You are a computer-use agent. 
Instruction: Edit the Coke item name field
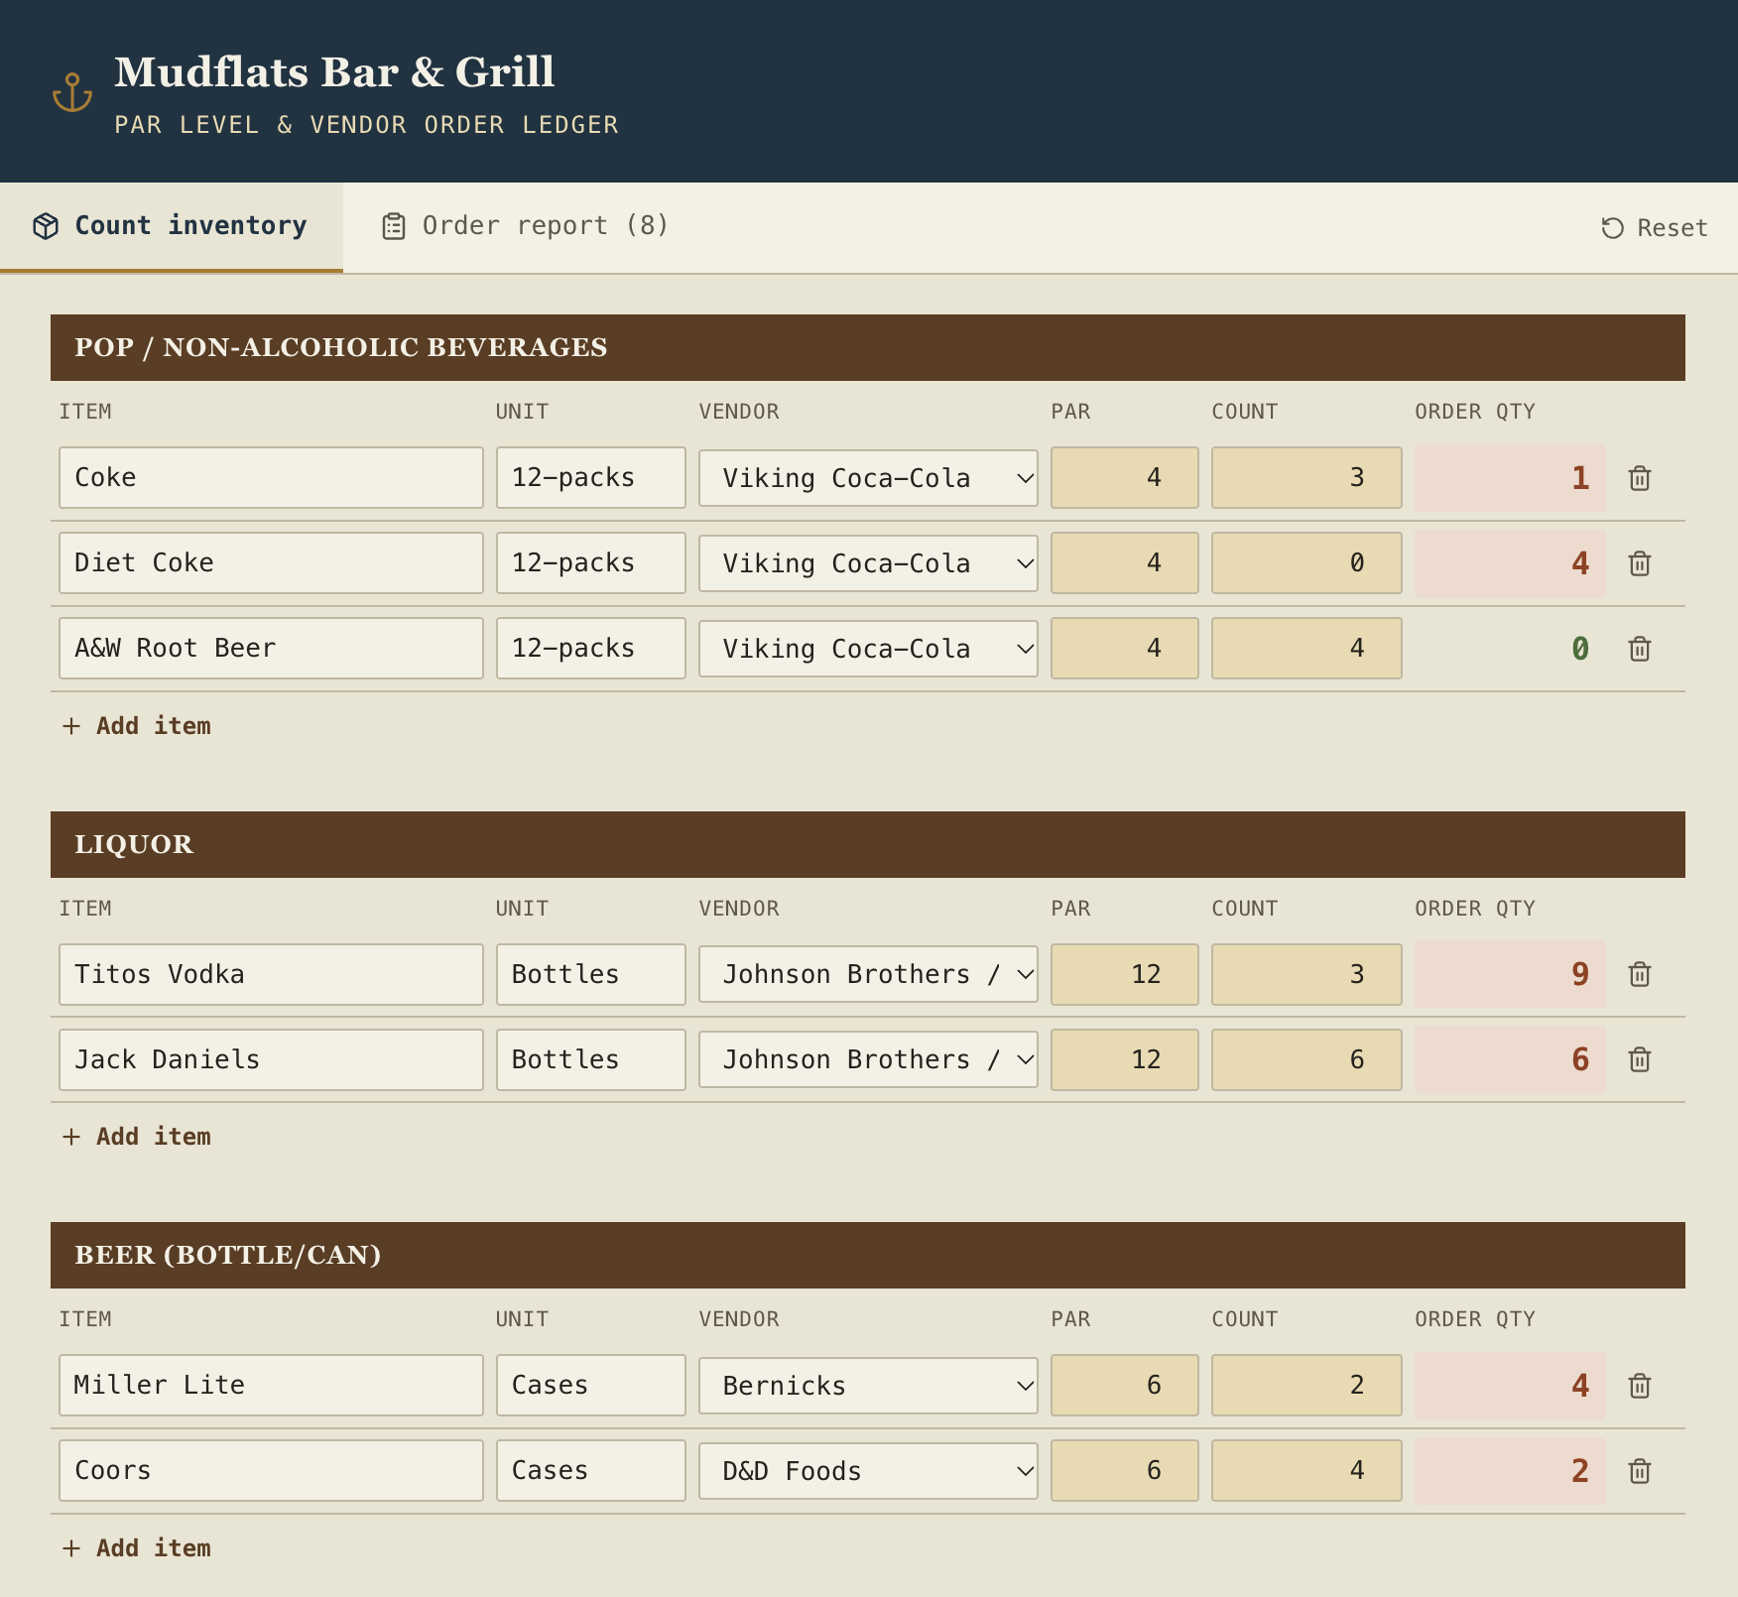[271, 478]
